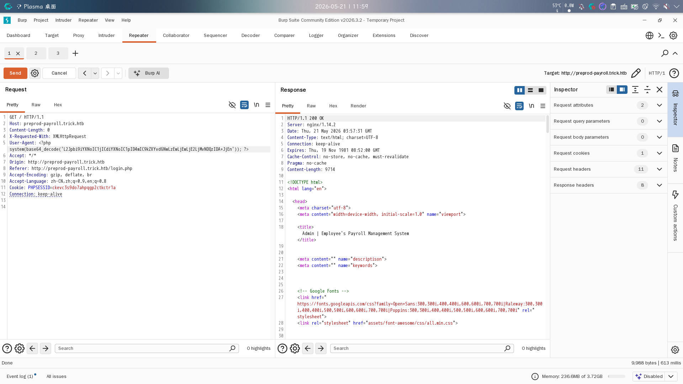Show memory info icon in status bar
Image resolution: width=683 pixels, height=384 pixels.
click(x=535, y=377)
